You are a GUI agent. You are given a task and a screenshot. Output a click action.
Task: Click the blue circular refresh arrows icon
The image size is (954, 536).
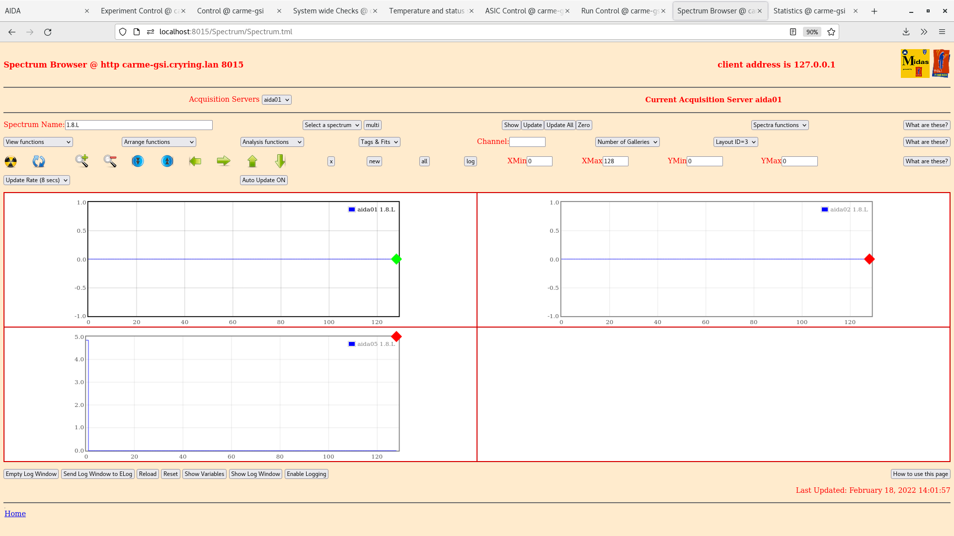[39, 161]
